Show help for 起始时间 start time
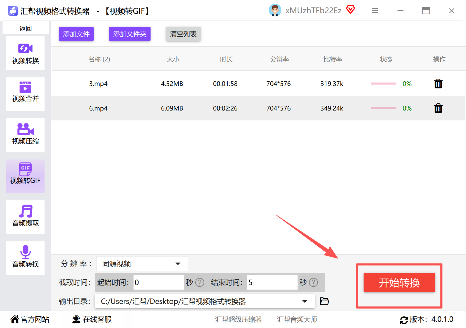 (x=200, y=282)
